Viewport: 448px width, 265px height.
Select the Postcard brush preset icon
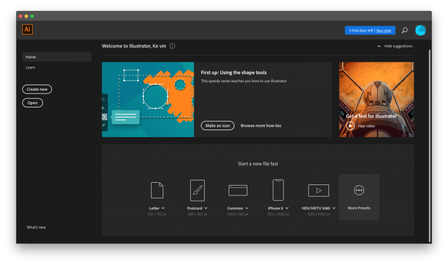coord(197,190)
